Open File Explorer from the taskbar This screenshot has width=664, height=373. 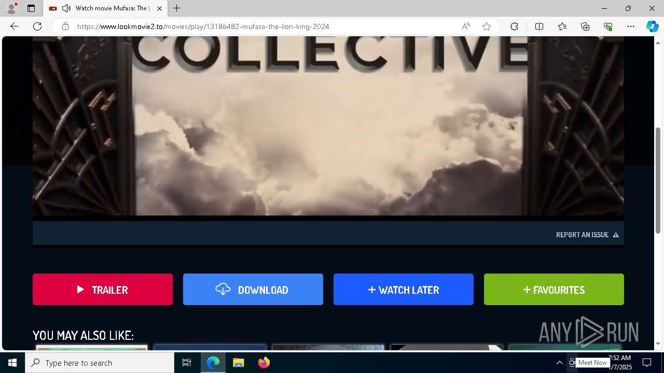tap(239, 363)
